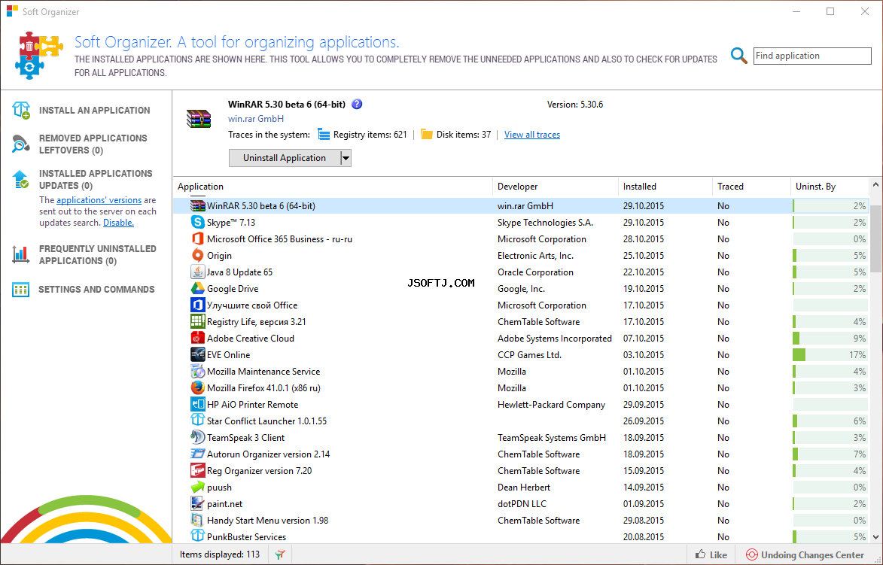This screenshot has width=883, height=565.
Task: Click the Adobe Creative Cloud icon
Action: [x=198, y=339]
